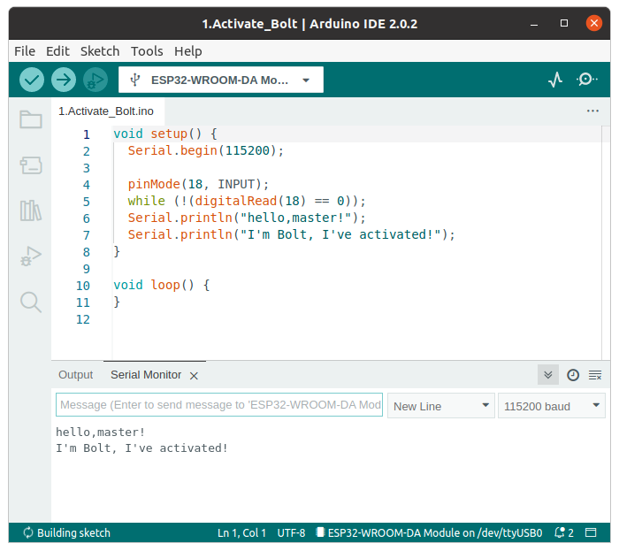Screen dimensions: 619x551
Task: Toggle autoscroll in Serial Monitor
Action: tap(548, 375)
